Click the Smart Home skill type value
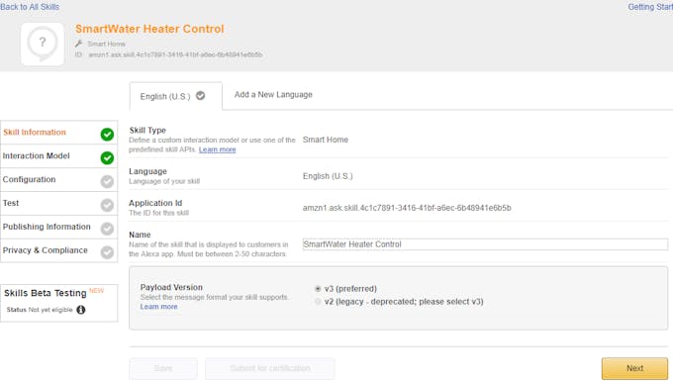 click(x=326, y=140)
